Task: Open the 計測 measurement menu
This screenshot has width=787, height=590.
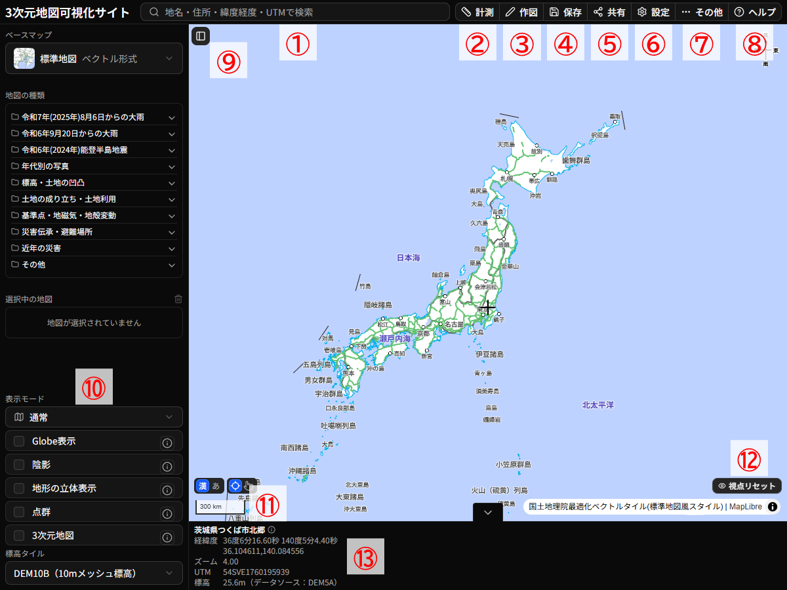Action: pos(477,12)
